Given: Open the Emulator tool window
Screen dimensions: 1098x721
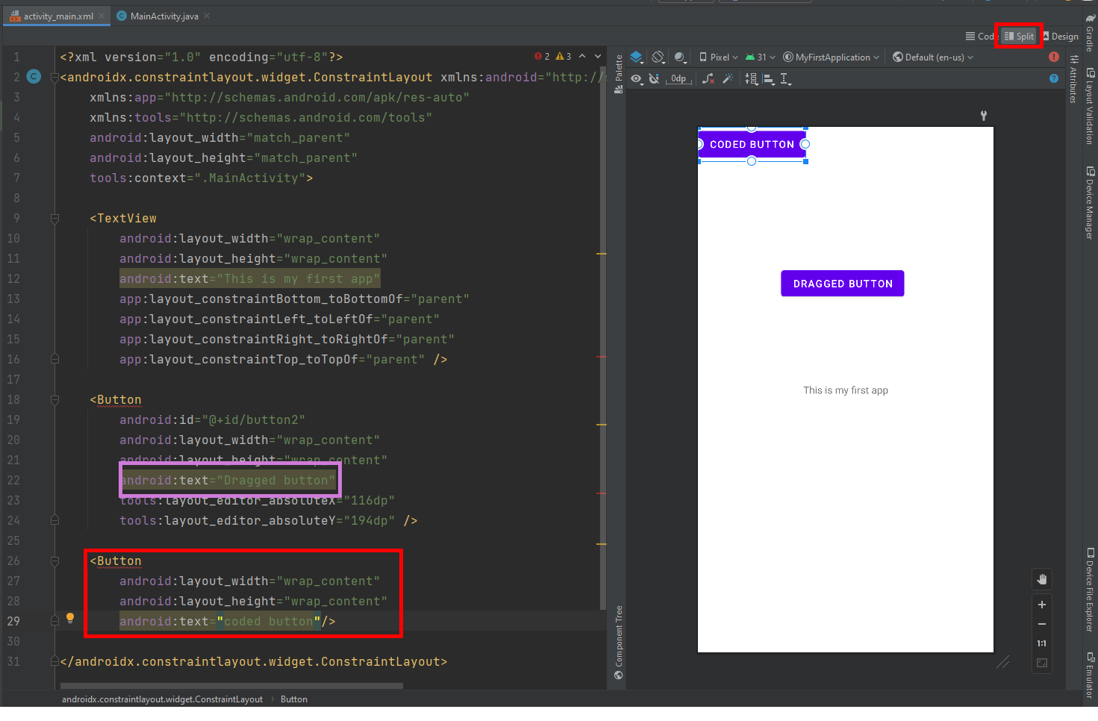Looking at the screenshot, I should (x=1090, y=676).
